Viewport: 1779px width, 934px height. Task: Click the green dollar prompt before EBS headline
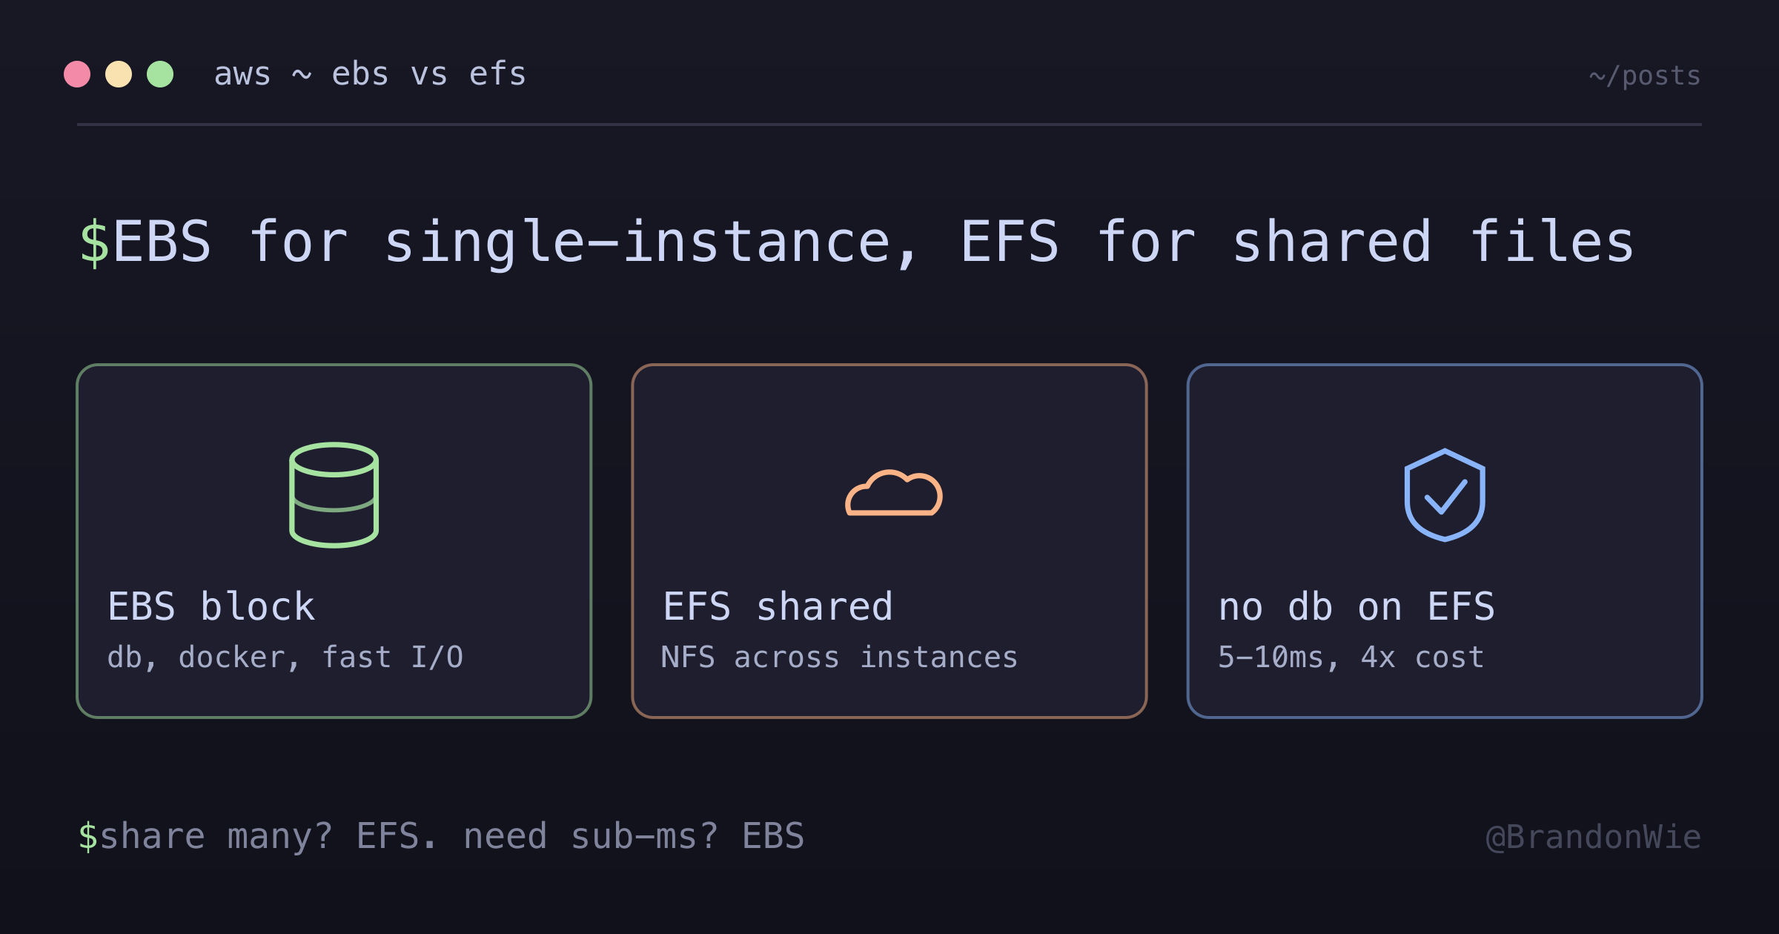point(94,242)
